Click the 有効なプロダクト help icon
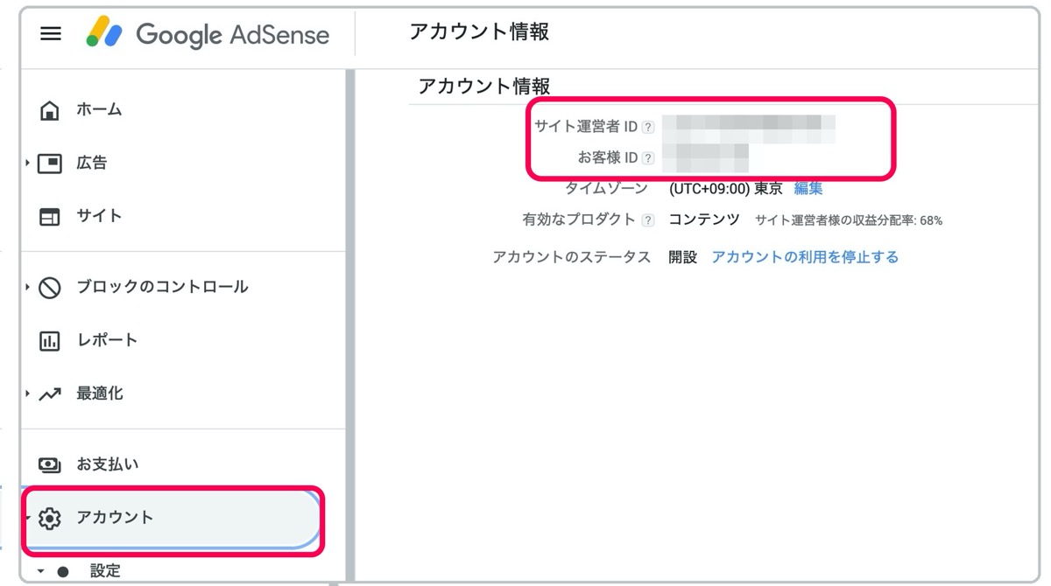1051x586 pixels. pos(648,220)
